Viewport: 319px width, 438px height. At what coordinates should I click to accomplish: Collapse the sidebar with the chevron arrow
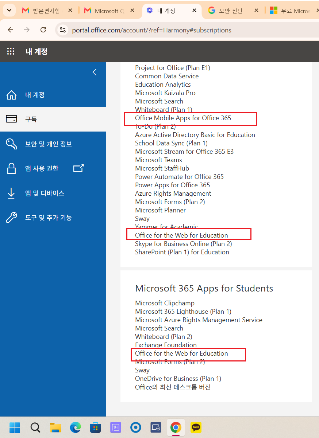[x=95, y=72]
